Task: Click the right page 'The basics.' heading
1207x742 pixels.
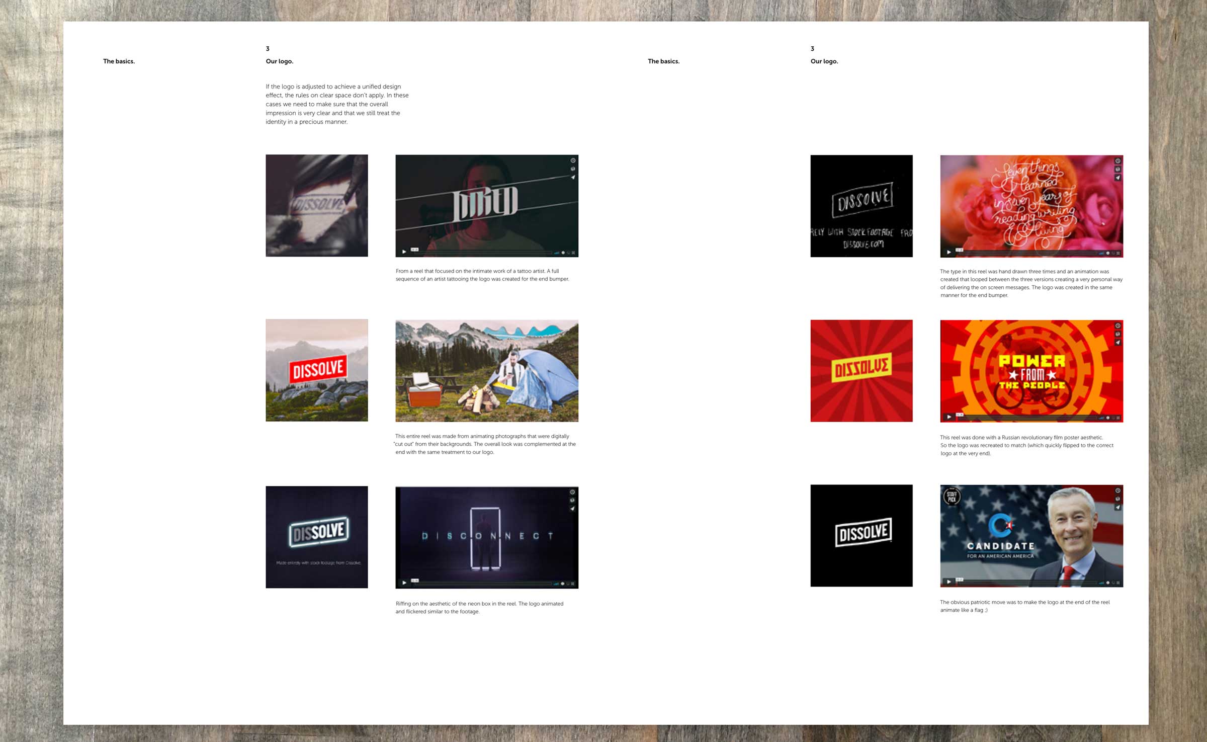Action: click(x=664, y=61)
